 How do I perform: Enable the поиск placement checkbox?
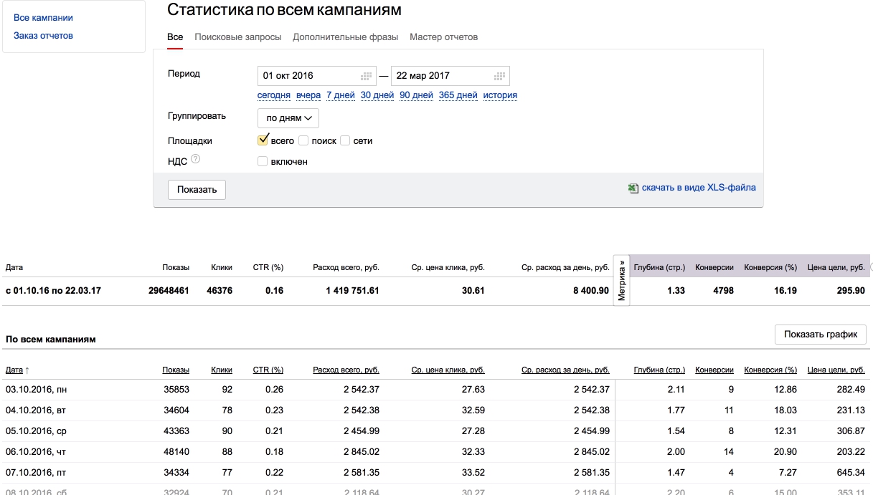click(x=303, y=141)
